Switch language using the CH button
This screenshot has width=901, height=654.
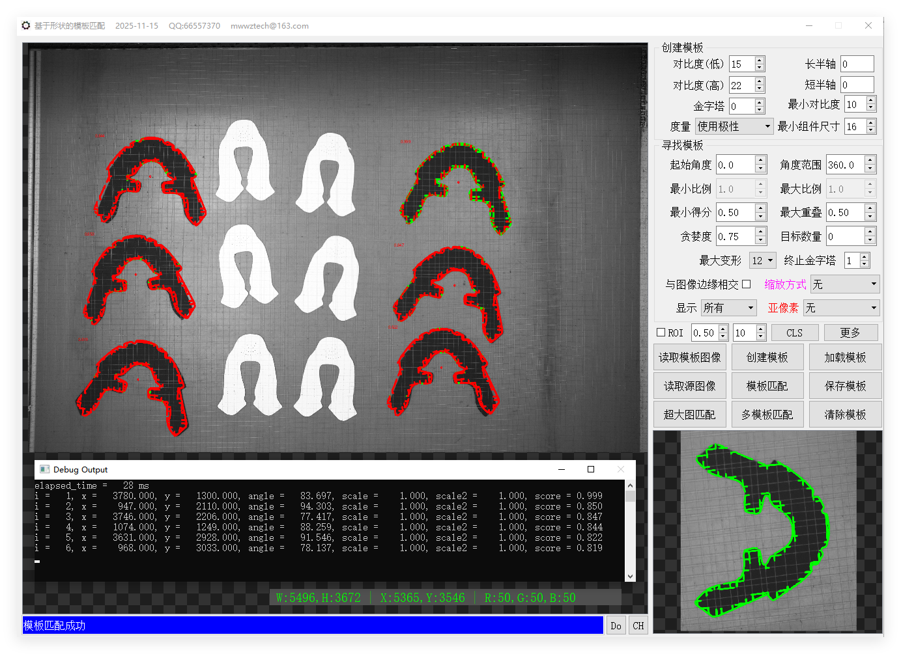coord(638,625)
